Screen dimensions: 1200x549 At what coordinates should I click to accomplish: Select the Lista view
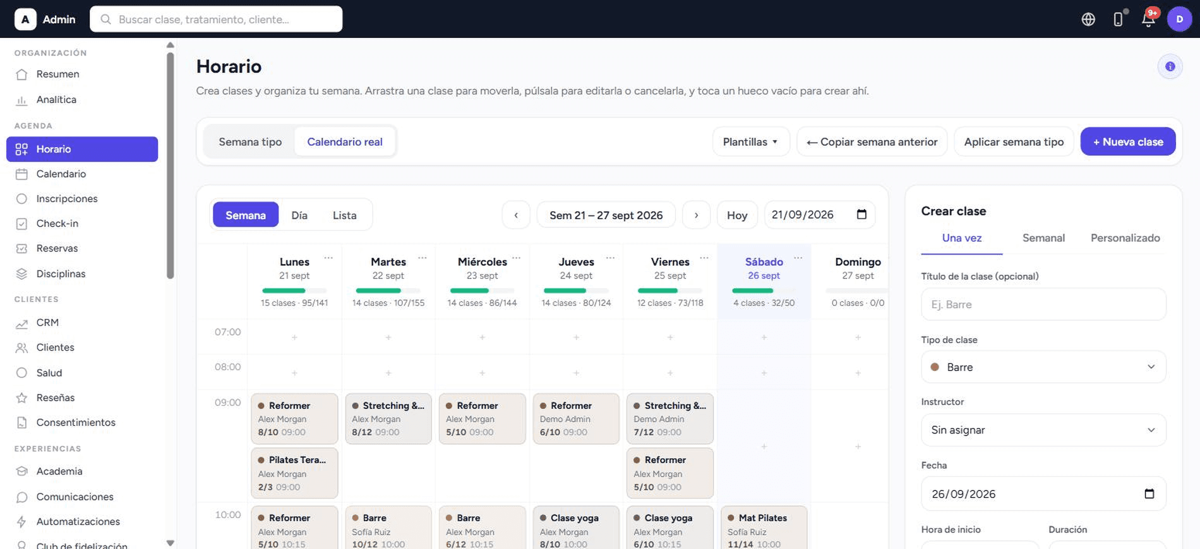pyautogui.click(x=345, y=215)
